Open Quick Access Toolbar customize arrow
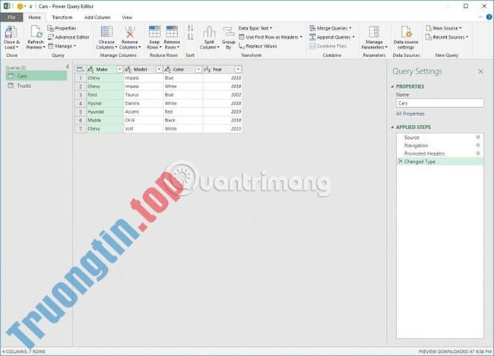The image size is (494, 356). click(x=30, y=6)
